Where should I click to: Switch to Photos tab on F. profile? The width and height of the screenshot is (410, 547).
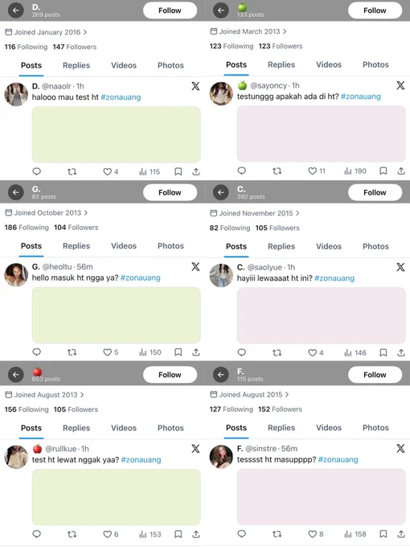coord(375,428)
